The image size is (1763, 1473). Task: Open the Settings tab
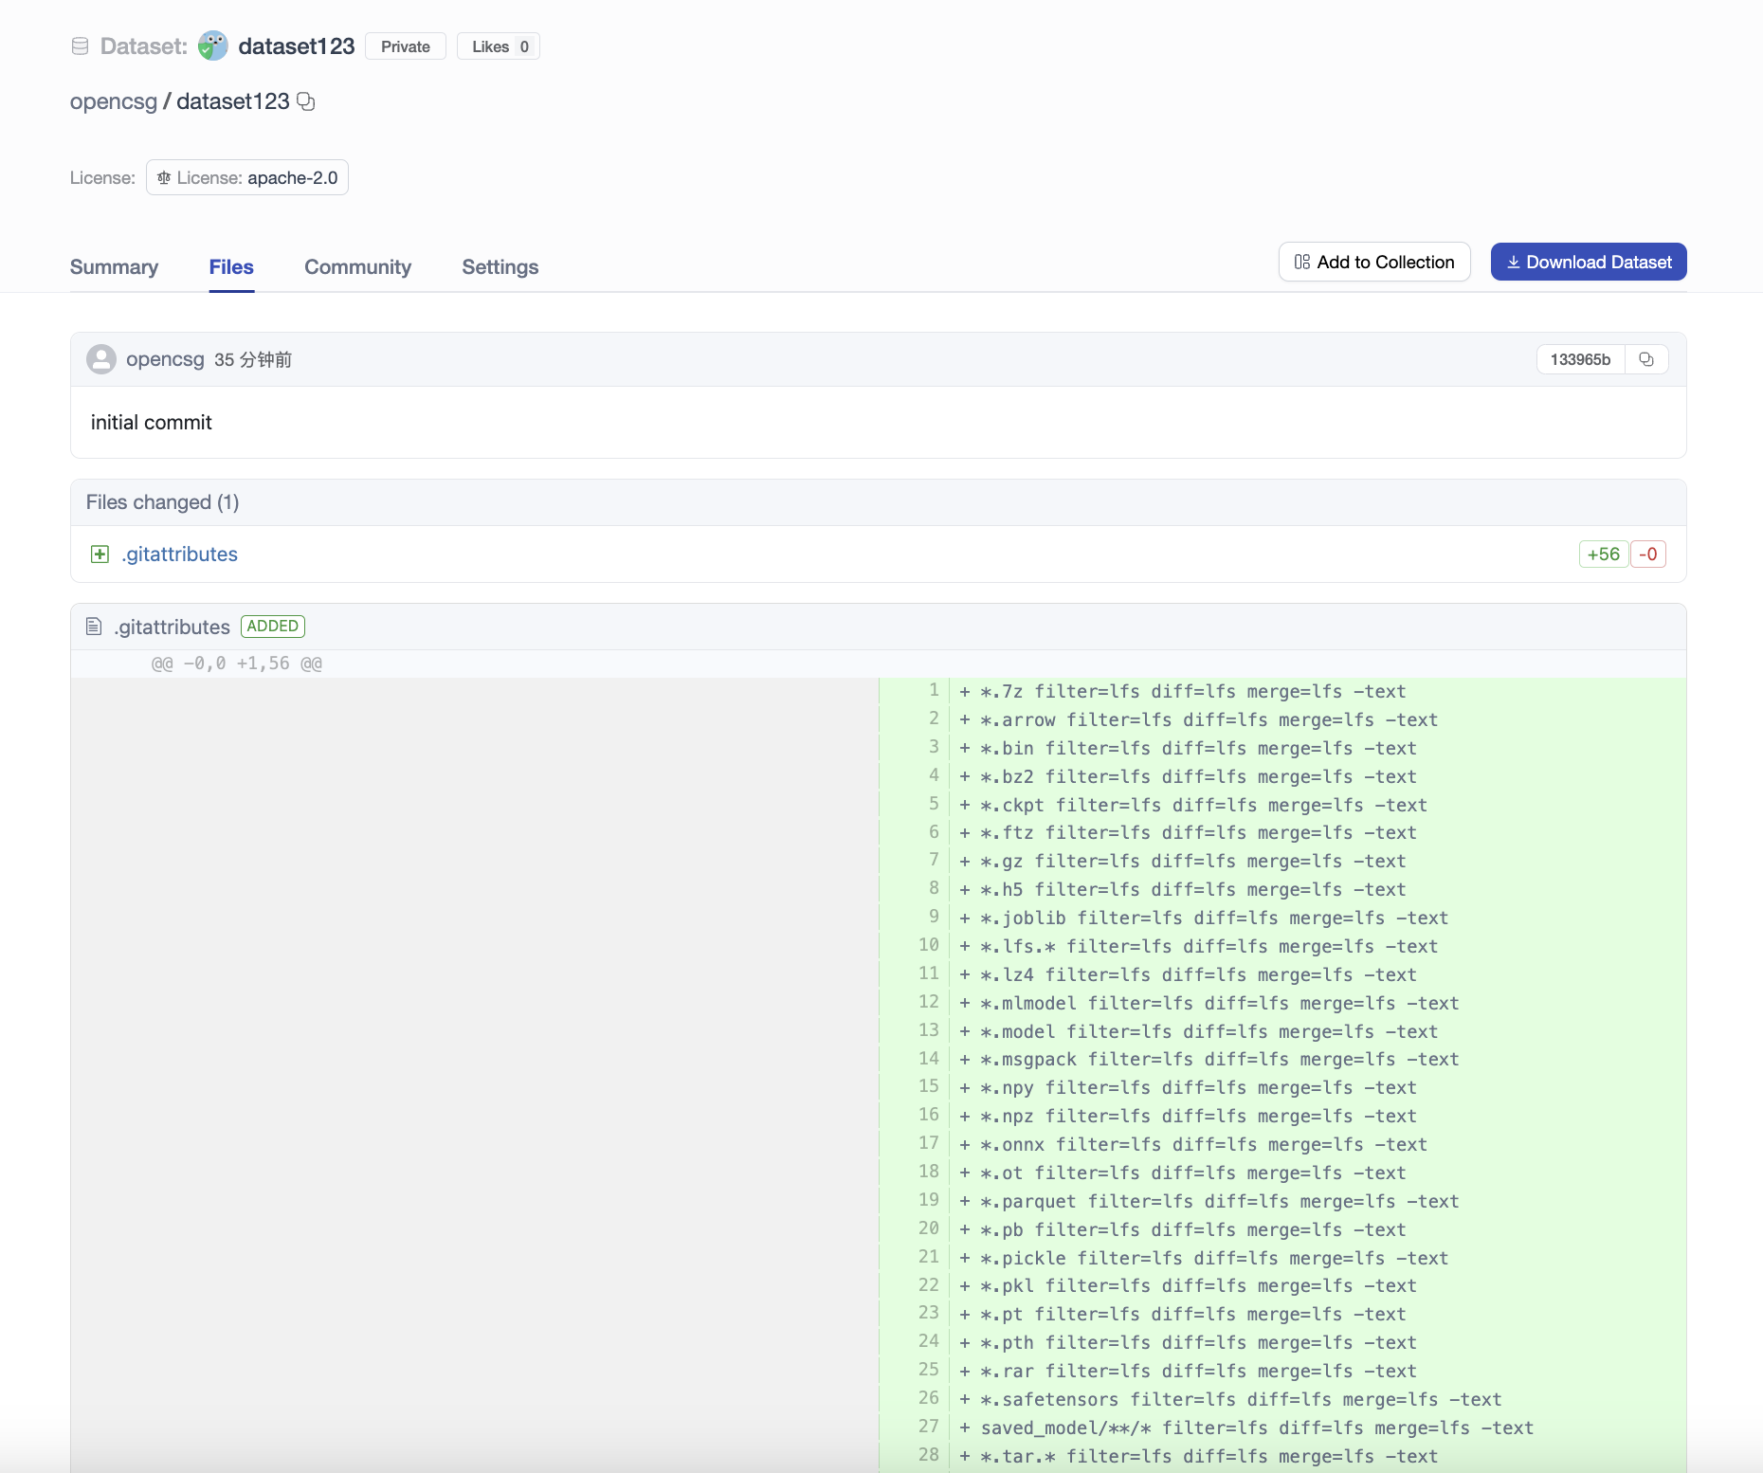500,267
